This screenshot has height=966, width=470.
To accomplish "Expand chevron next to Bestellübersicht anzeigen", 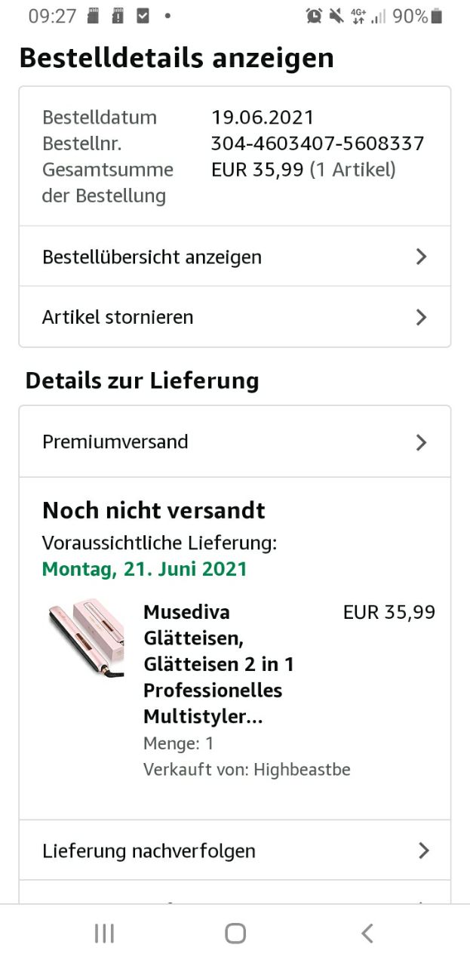I will click(421, 257).
